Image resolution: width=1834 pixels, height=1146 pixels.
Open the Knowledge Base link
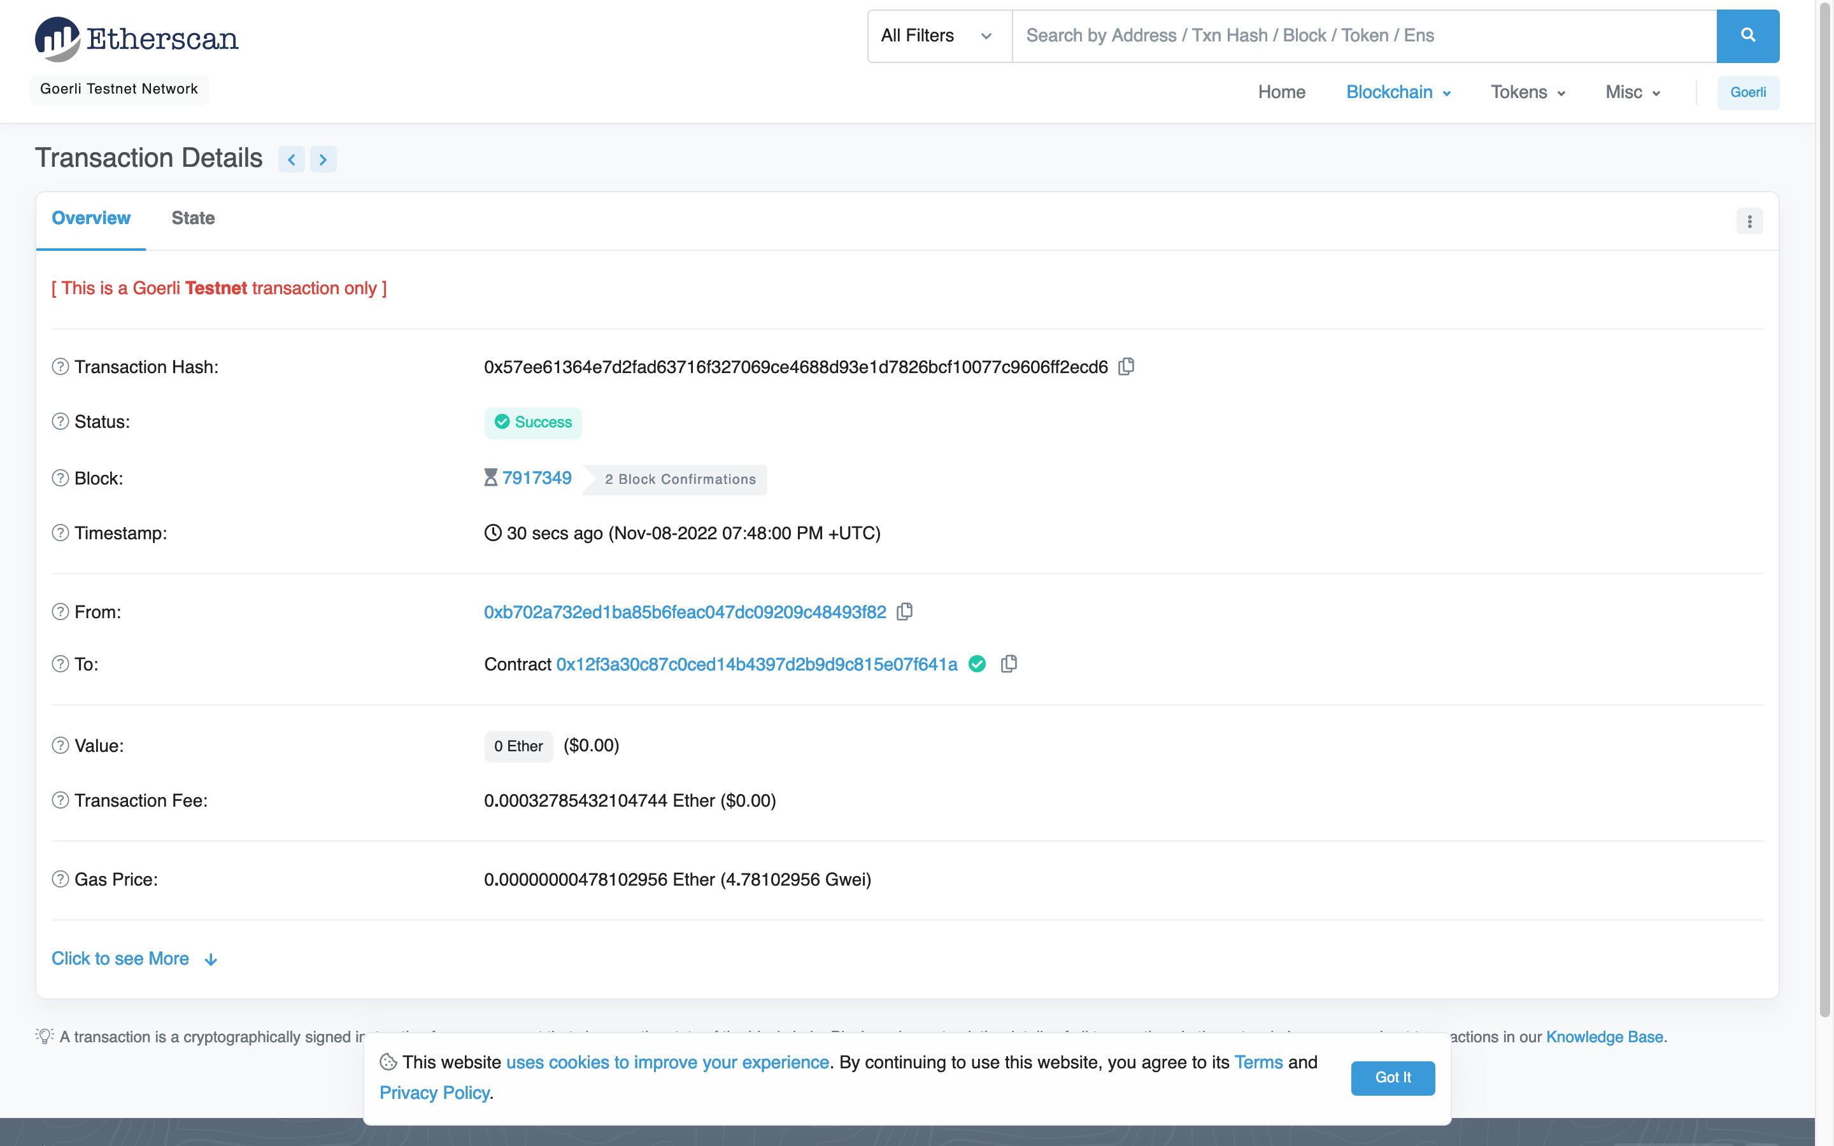1604,1037
